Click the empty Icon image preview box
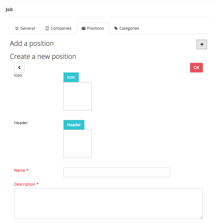This screenshot has width=217, height=223. tap(78, 96)
